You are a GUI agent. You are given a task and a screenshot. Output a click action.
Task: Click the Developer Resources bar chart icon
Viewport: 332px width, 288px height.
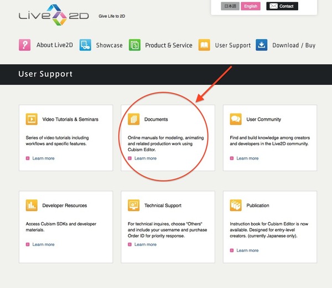pos(32,205)
